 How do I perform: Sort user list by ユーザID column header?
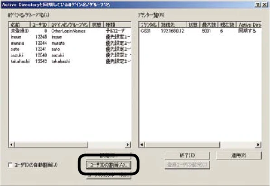pos(40,24)
